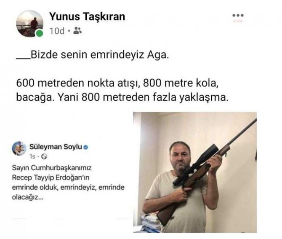Click the "bacağa. Yani 800 metreden" text line

pos(83,97)
